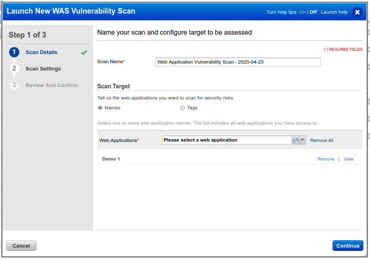
Task: Click the Continue button
Action: 348,246
